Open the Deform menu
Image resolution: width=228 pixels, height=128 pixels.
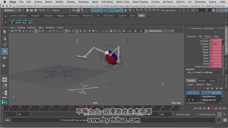[180, 2]
